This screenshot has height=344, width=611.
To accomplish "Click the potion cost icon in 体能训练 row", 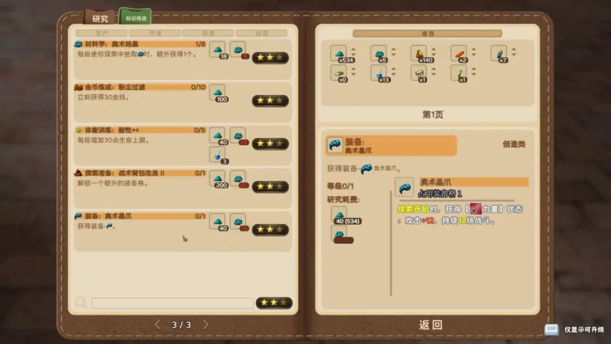I will tap(218, 155).
